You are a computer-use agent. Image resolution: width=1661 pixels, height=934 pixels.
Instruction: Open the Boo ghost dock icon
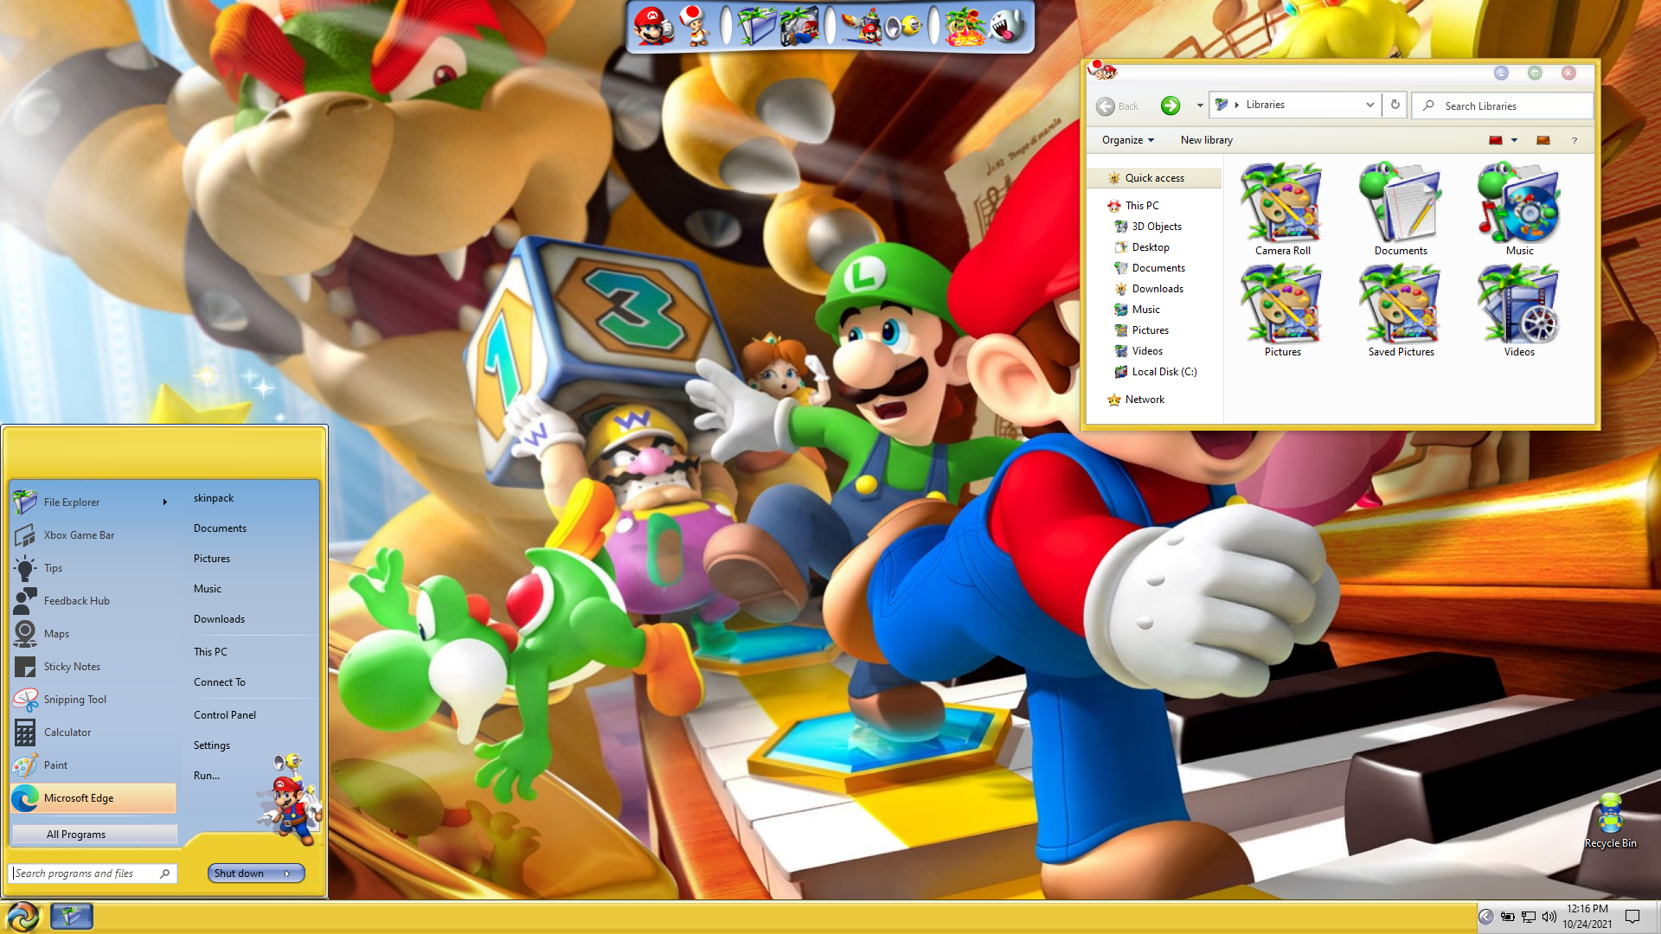pyautogui.click(x=1005, y=26)
